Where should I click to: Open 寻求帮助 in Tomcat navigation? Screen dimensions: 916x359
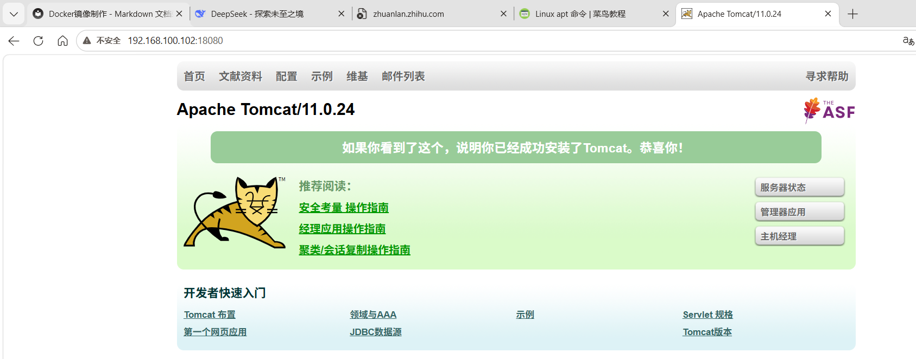coord(827,76)
